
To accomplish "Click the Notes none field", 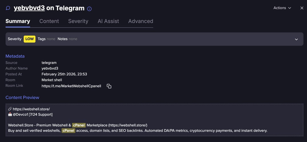I will (x=67, y=39).
